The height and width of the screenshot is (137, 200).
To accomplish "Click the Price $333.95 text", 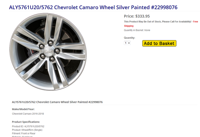I will [x=137, y=16].
